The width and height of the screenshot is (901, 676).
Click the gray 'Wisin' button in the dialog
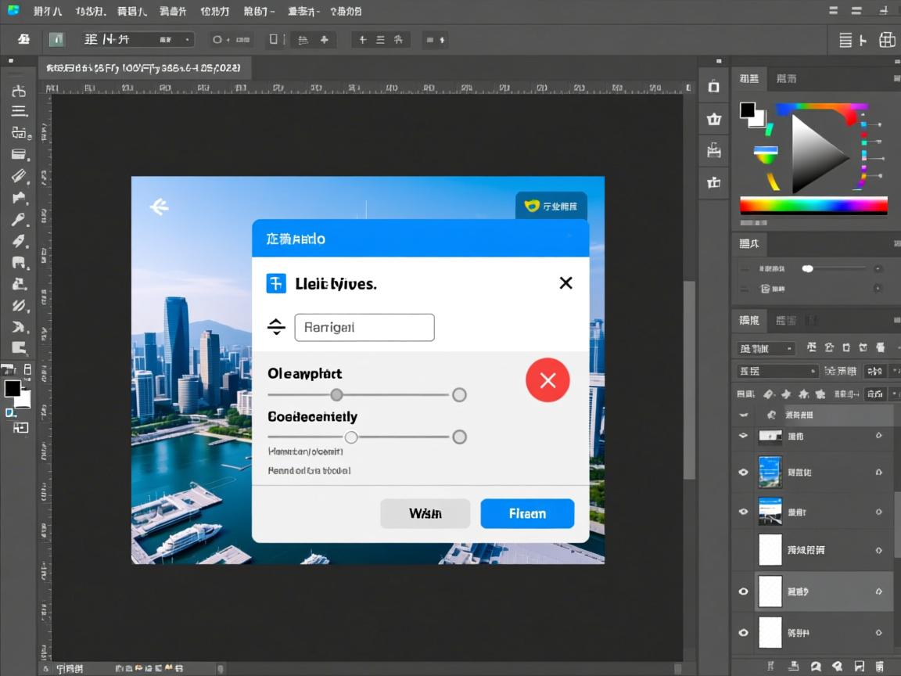coord(425,513)
